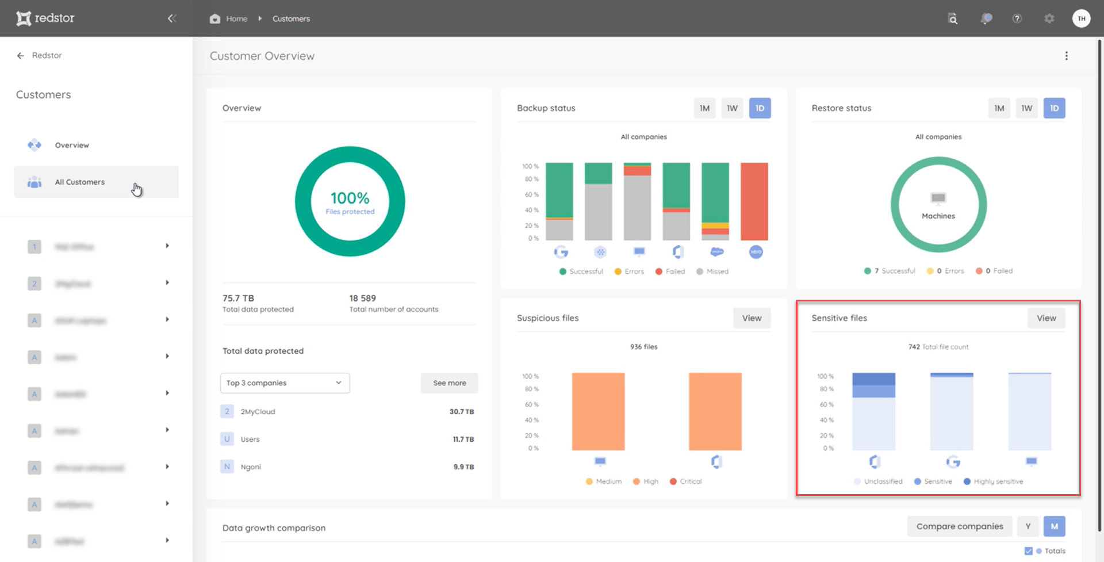The height and width of the screenshot is (562, 1104).
Task: Click Sensitive legend in Sensitive files
Action: pyautogui.click(x=933, y=481)
